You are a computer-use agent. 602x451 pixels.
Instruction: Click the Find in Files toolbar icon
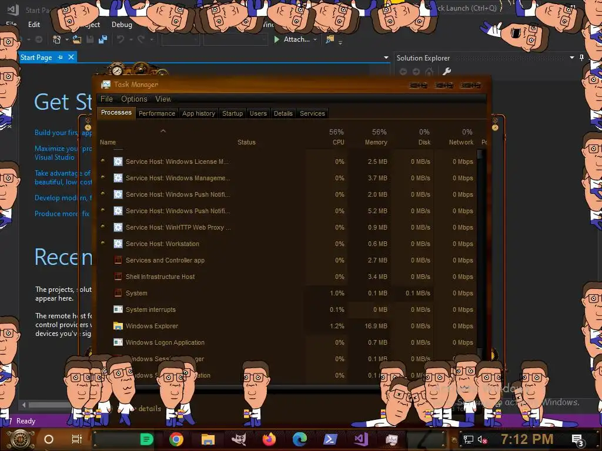pyautogui.click(x=330, y=39)
